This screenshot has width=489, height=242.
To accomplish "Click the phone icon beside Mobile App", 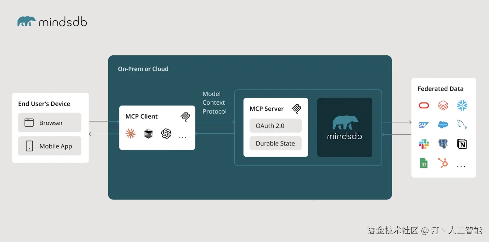I will pyautogui.click(x=29, y=146).
